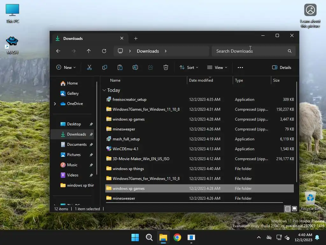
Task: Click the PC monitor icon in address bar
Action: point(120,51)
